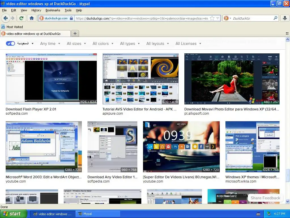This screenshot has width=290, height=218.
Task: Click the DuckDuckGo search input box
Action: (x=252, y=18)
